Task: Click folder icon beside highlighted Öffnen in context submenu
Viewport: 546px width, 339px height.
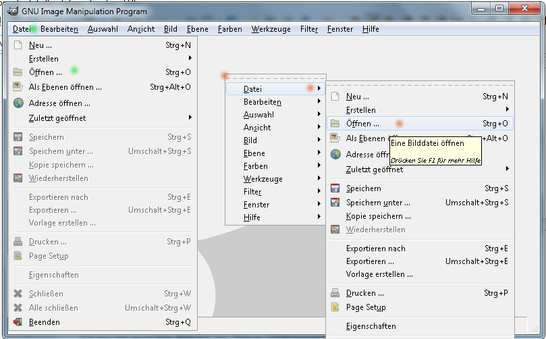Action: tap(335, 124)
